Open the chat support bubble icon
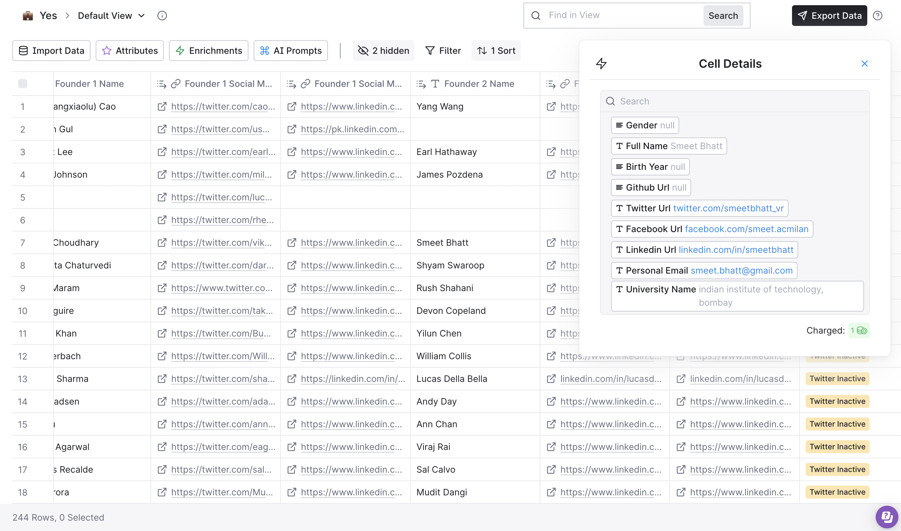This screenshot has height=531, width=901. tap(886, 517)
